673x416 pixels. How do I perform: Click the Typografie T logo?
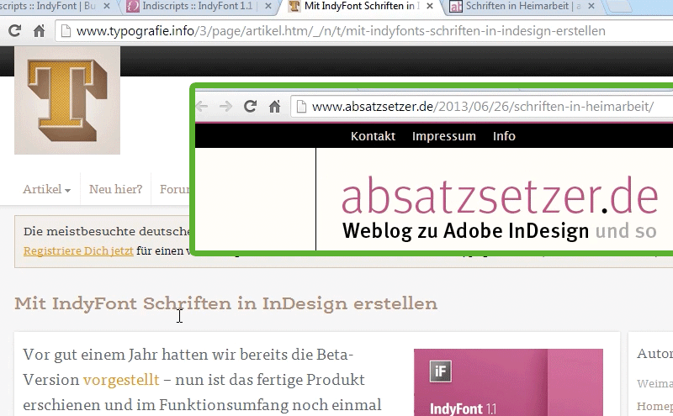(x=67, y=100)
